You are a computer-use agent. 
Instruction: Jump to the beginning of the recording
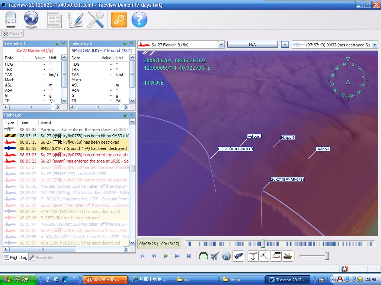pyautogui.click(x=143, y=256)
